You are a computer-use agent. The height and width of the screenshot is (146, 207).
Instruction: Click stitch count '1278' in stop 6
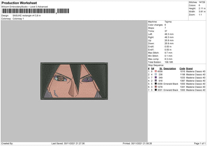click(x=160, y=87)
